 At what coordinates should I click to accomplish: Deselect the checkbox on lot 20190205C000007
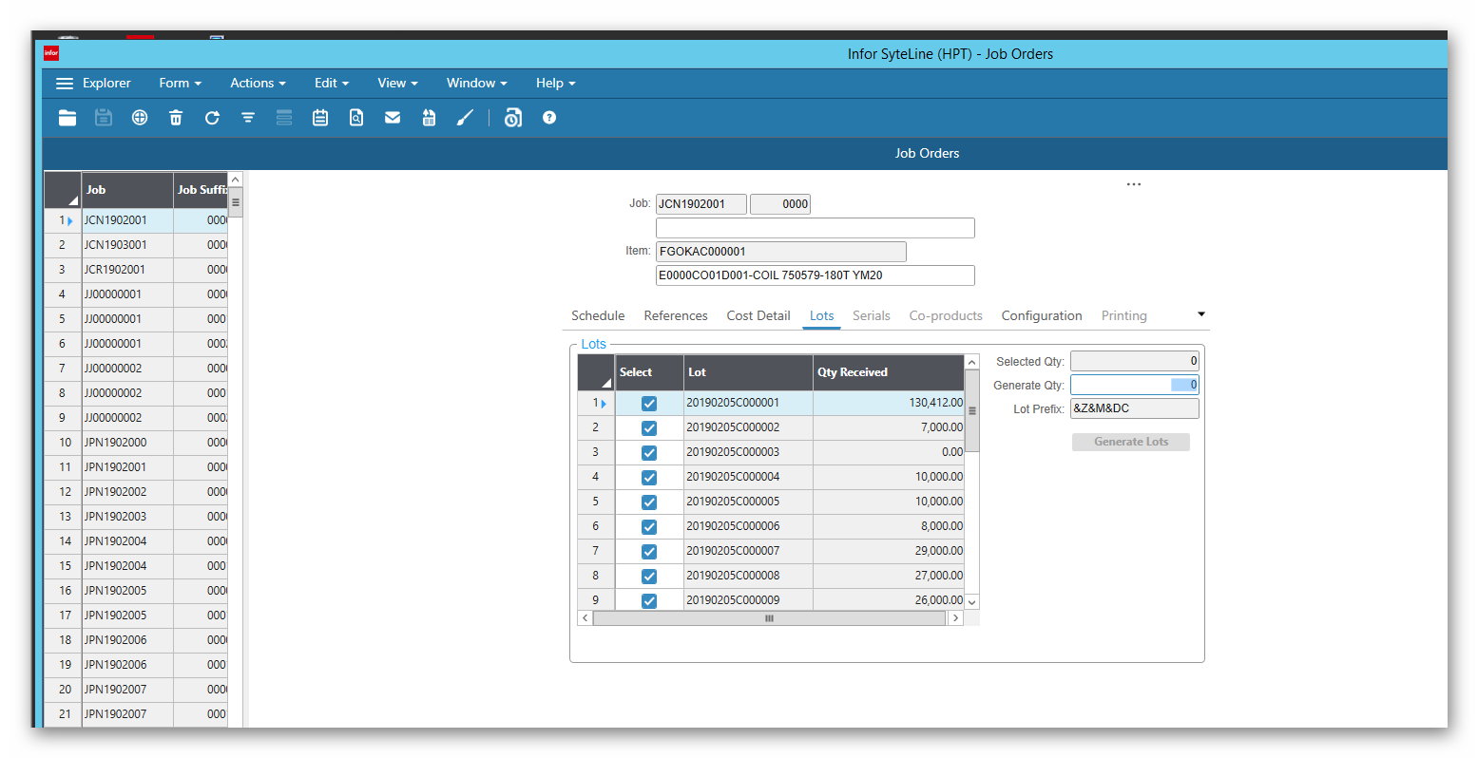(648, 551)
